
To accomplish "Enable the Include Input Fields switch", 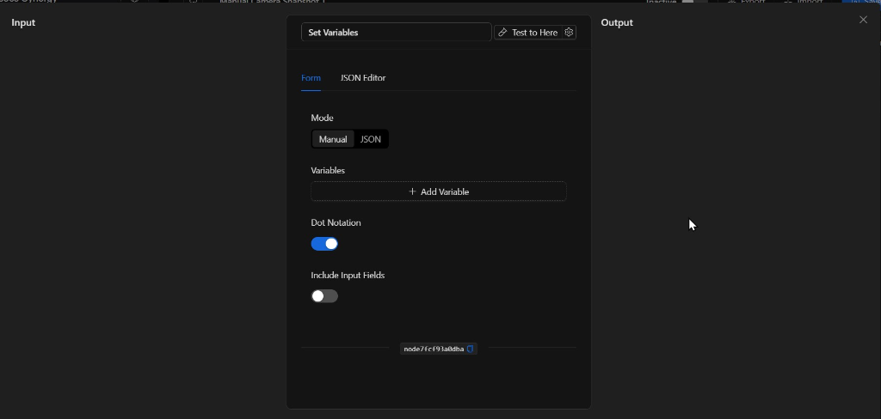I will [x=324, y=296].
